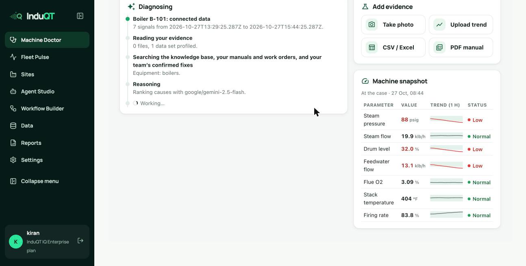
Task: Go to Machine Doctor in the sidebar
Action: (47, 40)
